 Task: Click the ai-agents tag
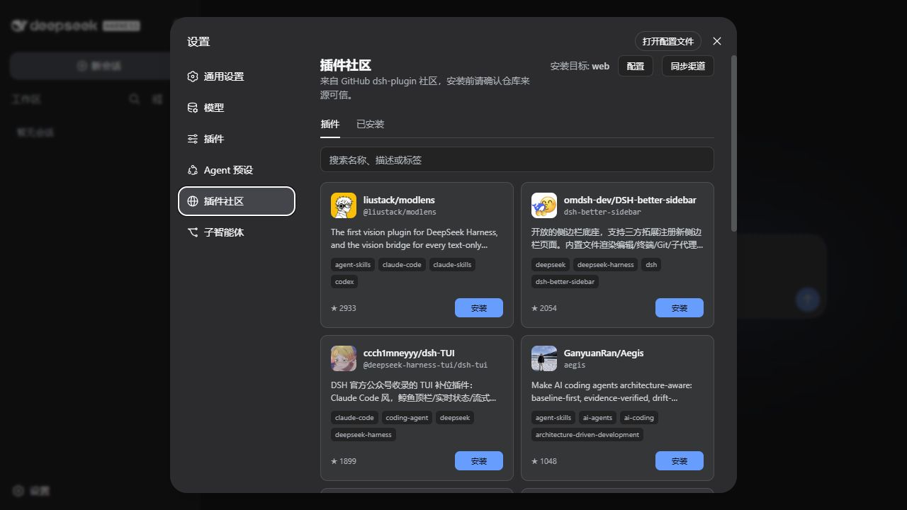597,418
